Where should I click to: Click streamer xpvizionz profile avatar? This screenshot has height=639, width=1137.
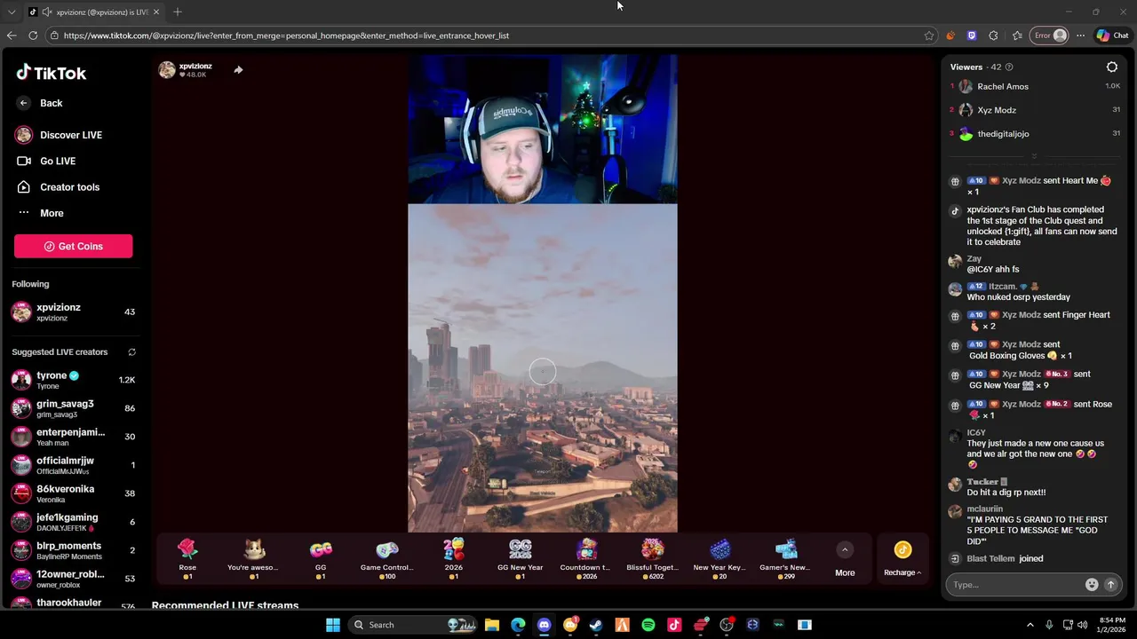[x=167, y=70]
